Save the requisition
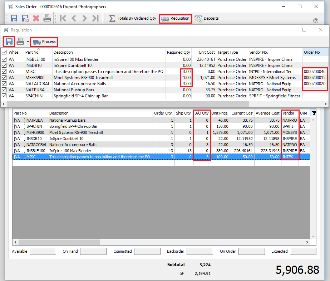 pyautogui.click(x=9, y=42)
